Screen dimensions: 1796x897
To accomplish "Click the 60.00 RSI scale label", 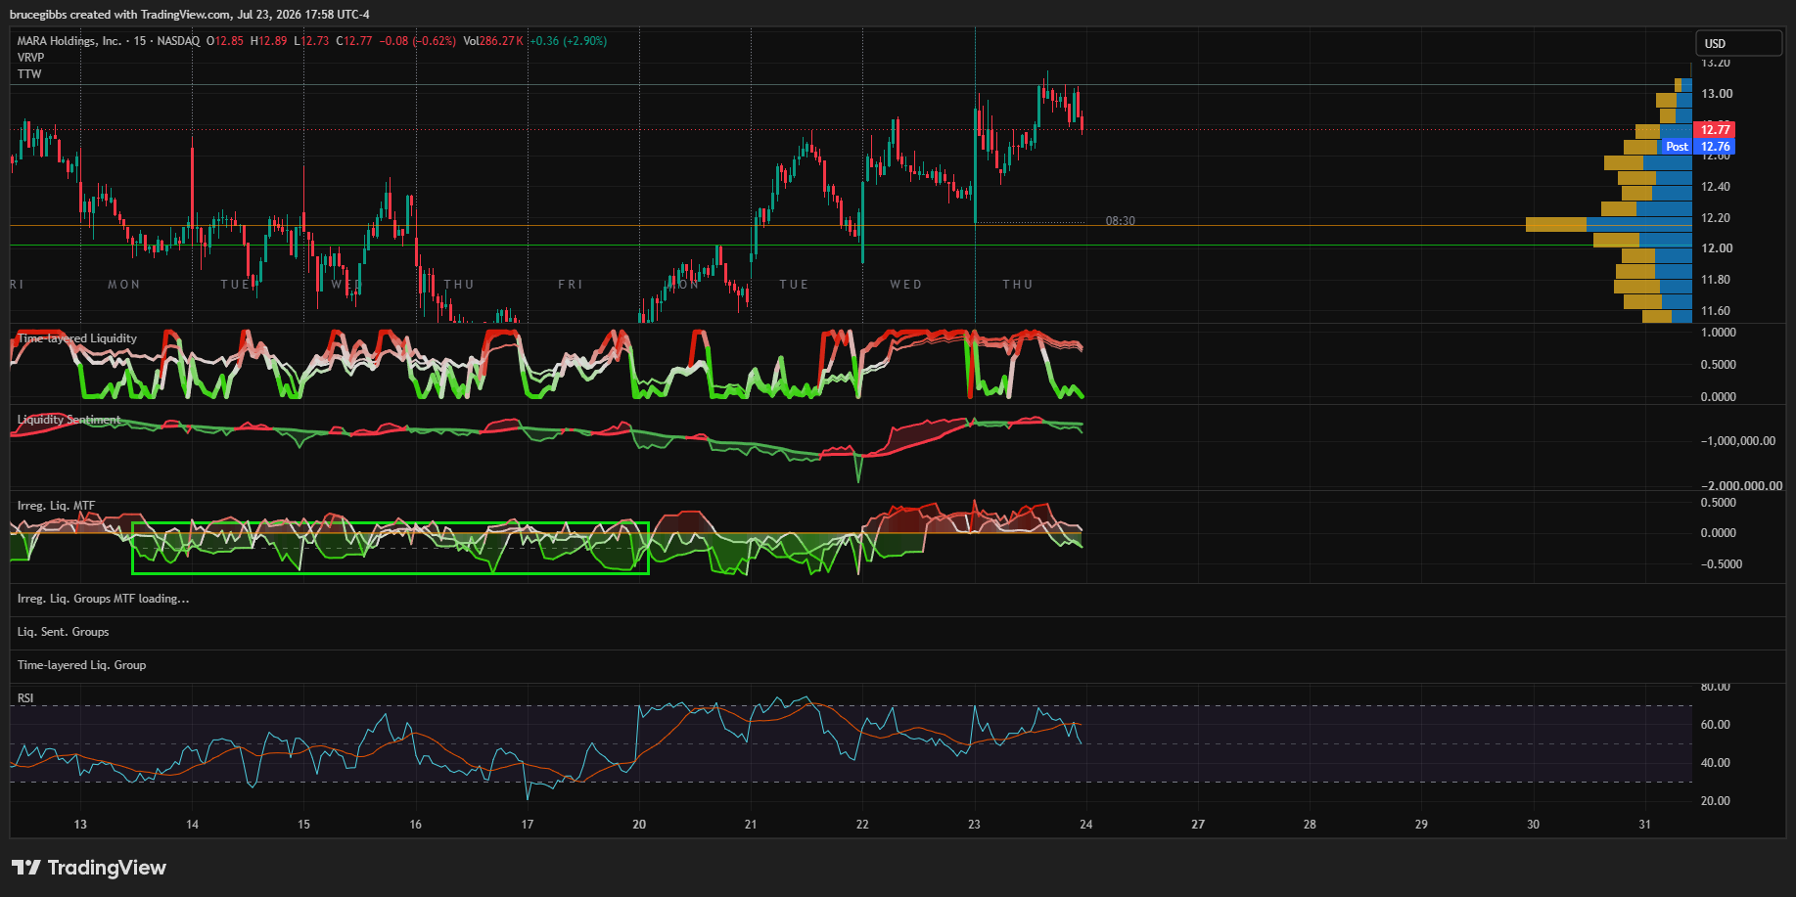I will (1716, 725).
